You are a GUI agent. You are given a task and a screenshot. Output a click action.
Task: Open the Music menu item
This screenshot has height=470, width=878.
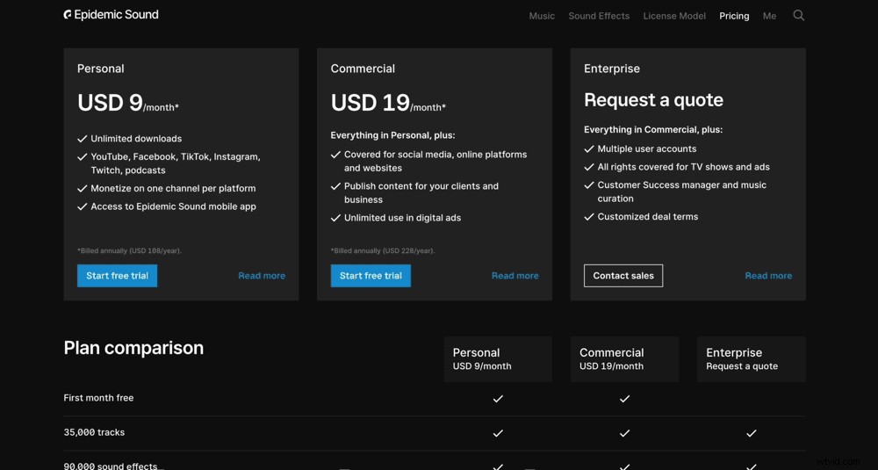tap(542, 16)
